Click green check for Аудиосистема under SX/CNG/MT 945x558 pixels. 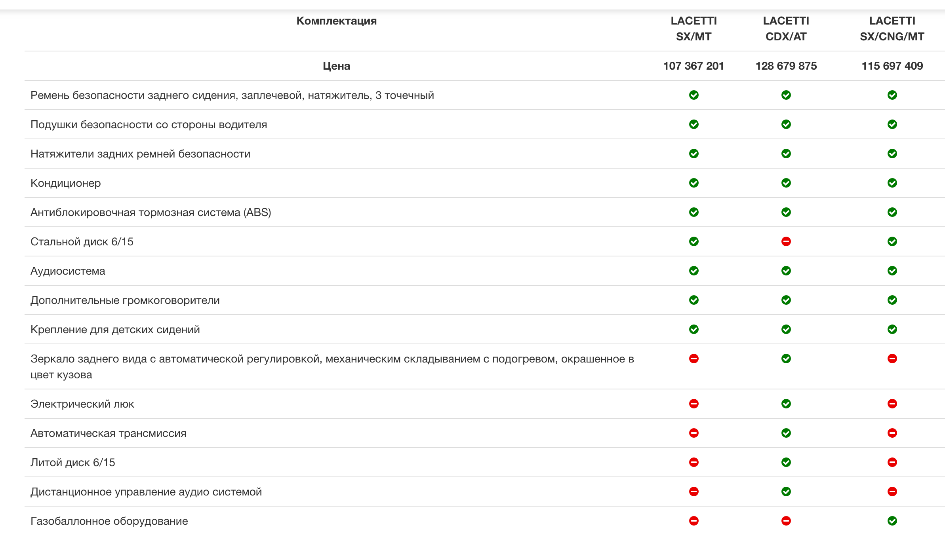892,271
